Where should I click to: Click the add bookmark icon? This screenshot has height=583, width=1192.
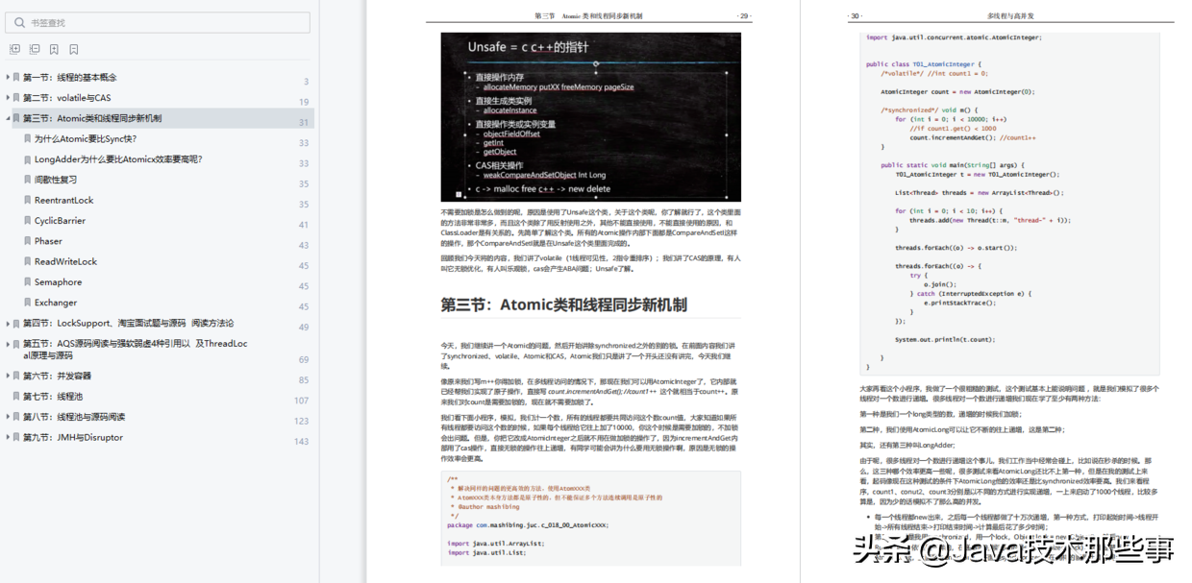coord(54,49)
